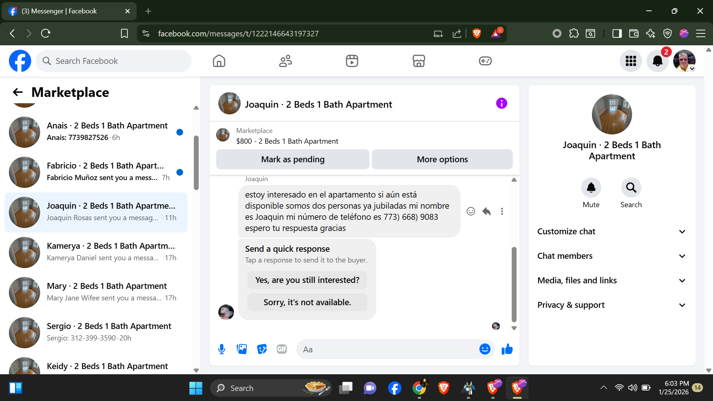Click the message thread scrollbar thumb

point(514,284)
